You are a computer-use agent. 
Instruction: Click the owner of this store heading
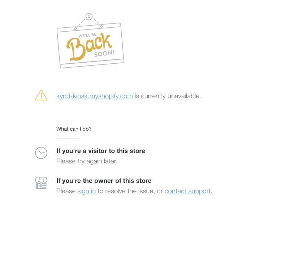click(104, 181)
